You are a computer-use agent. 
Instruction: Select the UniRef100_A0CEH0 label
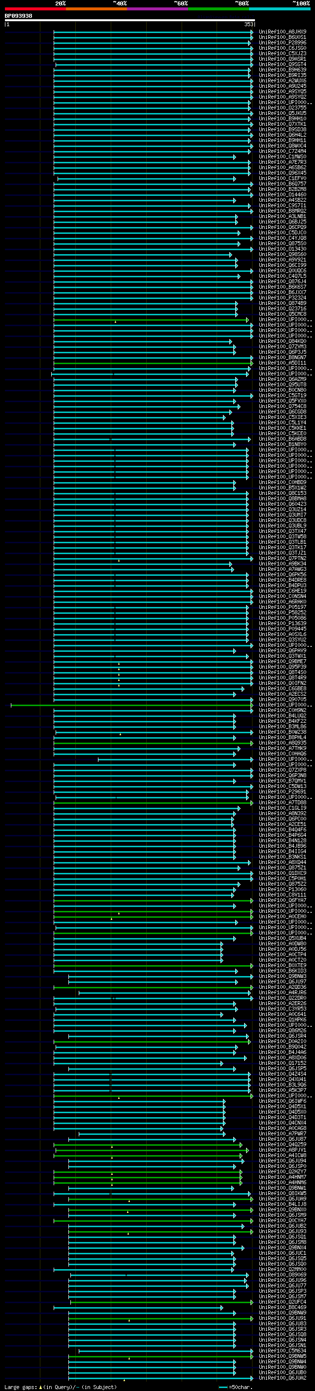click(283, 916)
